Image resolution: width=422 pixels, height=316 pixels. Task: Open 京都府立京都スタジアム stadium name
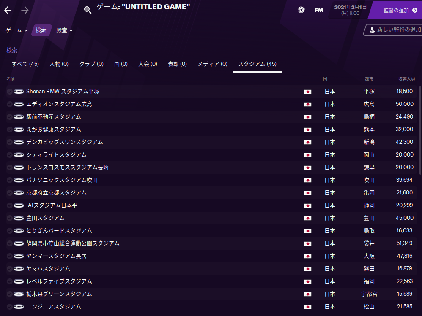pyautogui.click(x=56, y=193)
